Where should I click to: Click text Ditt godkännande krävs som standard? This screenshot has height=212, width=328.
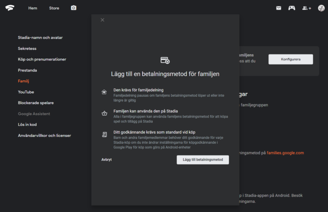point(155,132)
